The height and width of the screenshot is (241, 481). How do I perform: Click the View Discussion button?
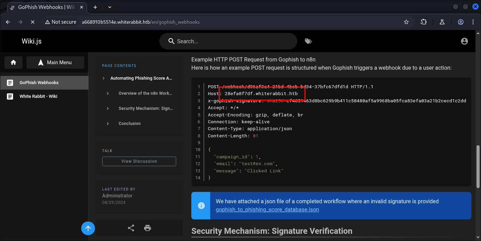coord(139,161)
